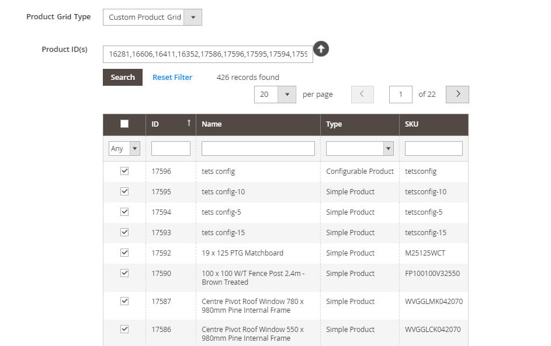The height and width of the screenshot is (346, 551).
Task: Click SKU 'tetsconfig-15'
Action: point(425,232)
